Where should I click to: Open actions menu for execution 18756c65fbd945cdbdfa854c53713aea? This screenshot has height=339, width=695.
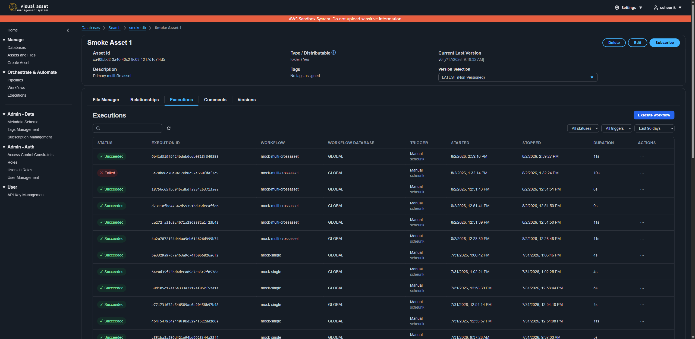642,189
